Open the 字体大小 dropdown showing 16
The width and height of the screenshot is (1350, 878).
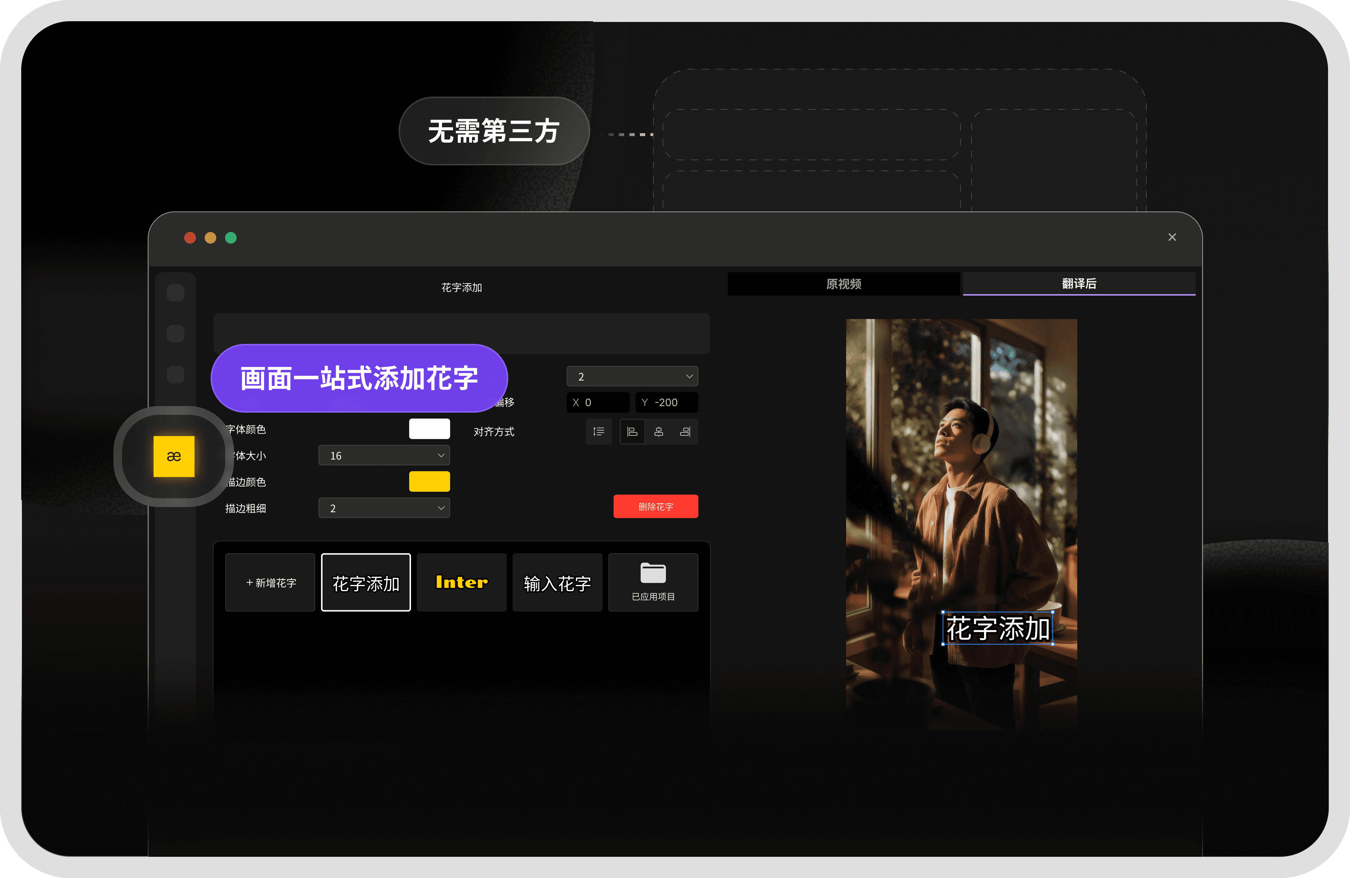384,456
